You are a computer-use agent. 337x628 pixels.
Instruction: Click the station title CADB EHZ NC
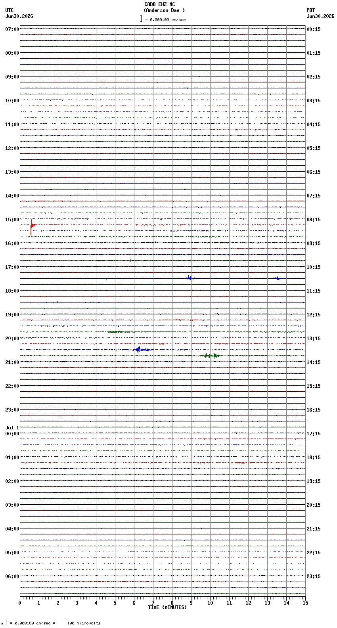[x=159, y=4]
